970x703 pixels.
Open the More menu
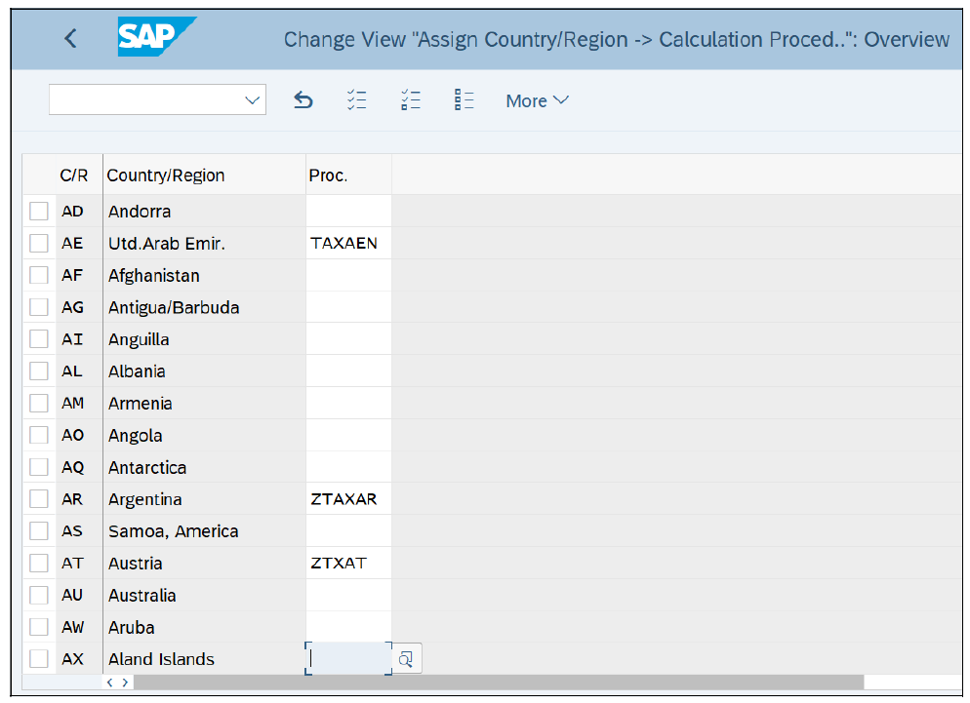click(537, 100)
